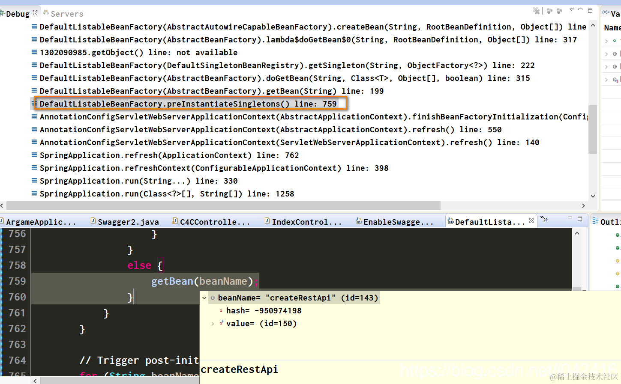Click beanName argument on line 759
The height and width of the screenshot is (384, 621).
(223, 281)
